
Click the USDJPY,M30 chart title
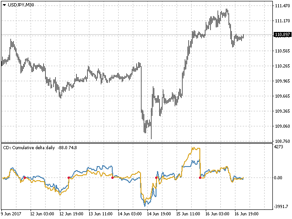click(x=21, y=5)
